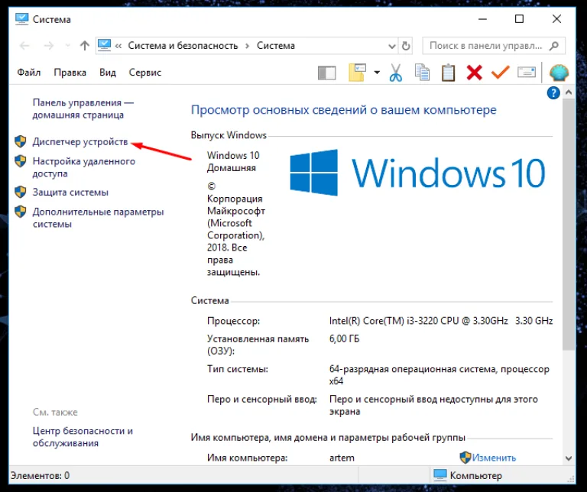The width and height of the screenshot is (587, 492).
Task: Click shield icon next to Диспетчер устройств
Action: click(x=20, y=141)
